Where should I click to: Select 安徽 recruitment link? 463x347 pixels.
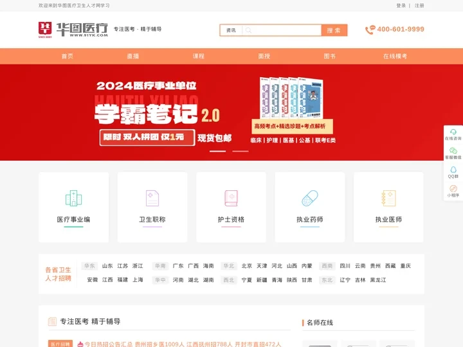click(x=93, y=280)
